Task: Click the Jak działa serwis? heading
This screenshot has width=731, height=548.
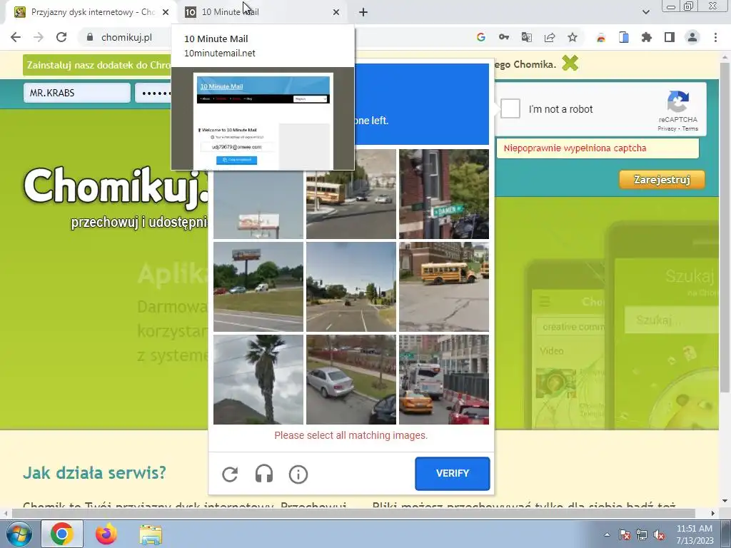Action: tap(95, 472)
